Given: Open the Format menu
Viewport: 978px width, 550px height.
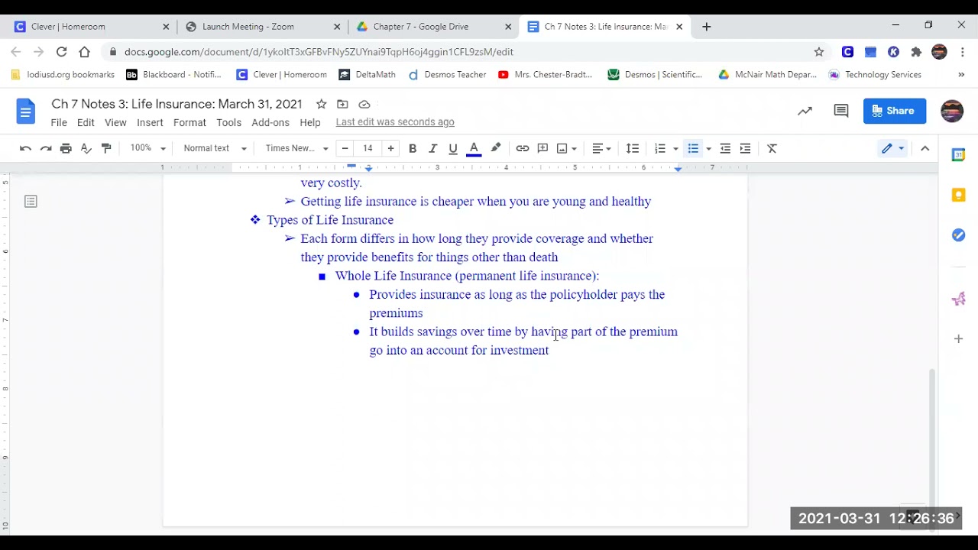Looking at the screenshot, I should pos(189,122).
